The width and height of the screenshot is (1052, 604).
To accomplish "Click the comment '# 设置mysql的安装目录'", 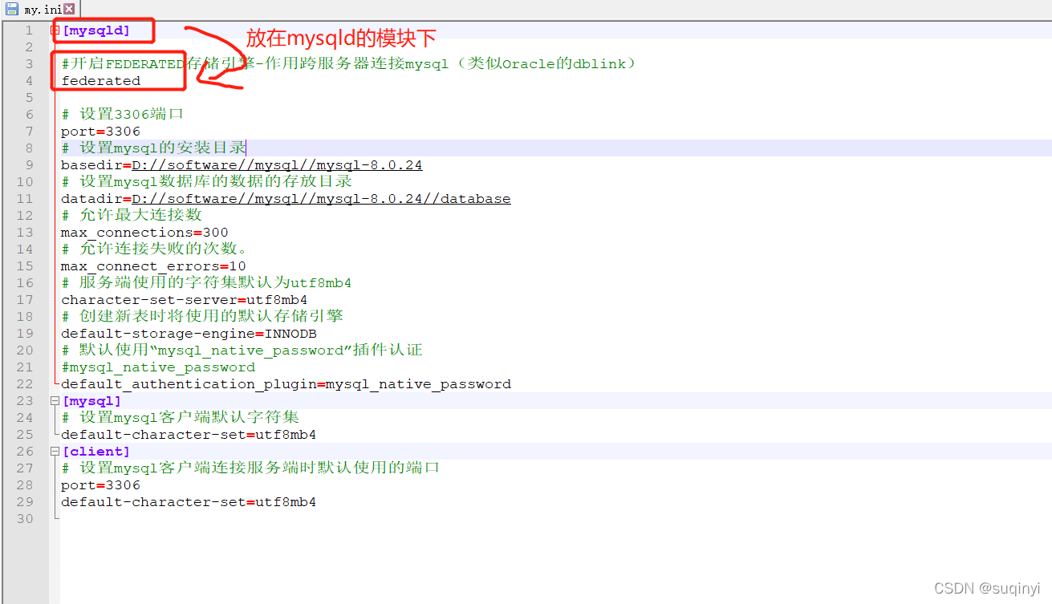I will pyautogui.click(x=153, y=148).
